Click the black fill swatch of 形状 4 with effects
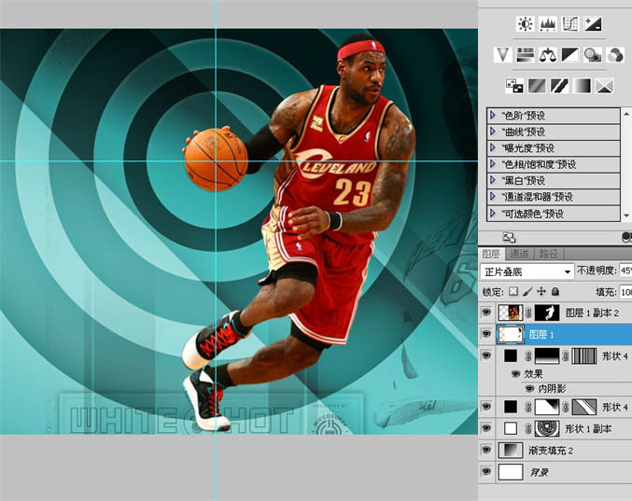This screenshot has height=501, width=632. 511,356
